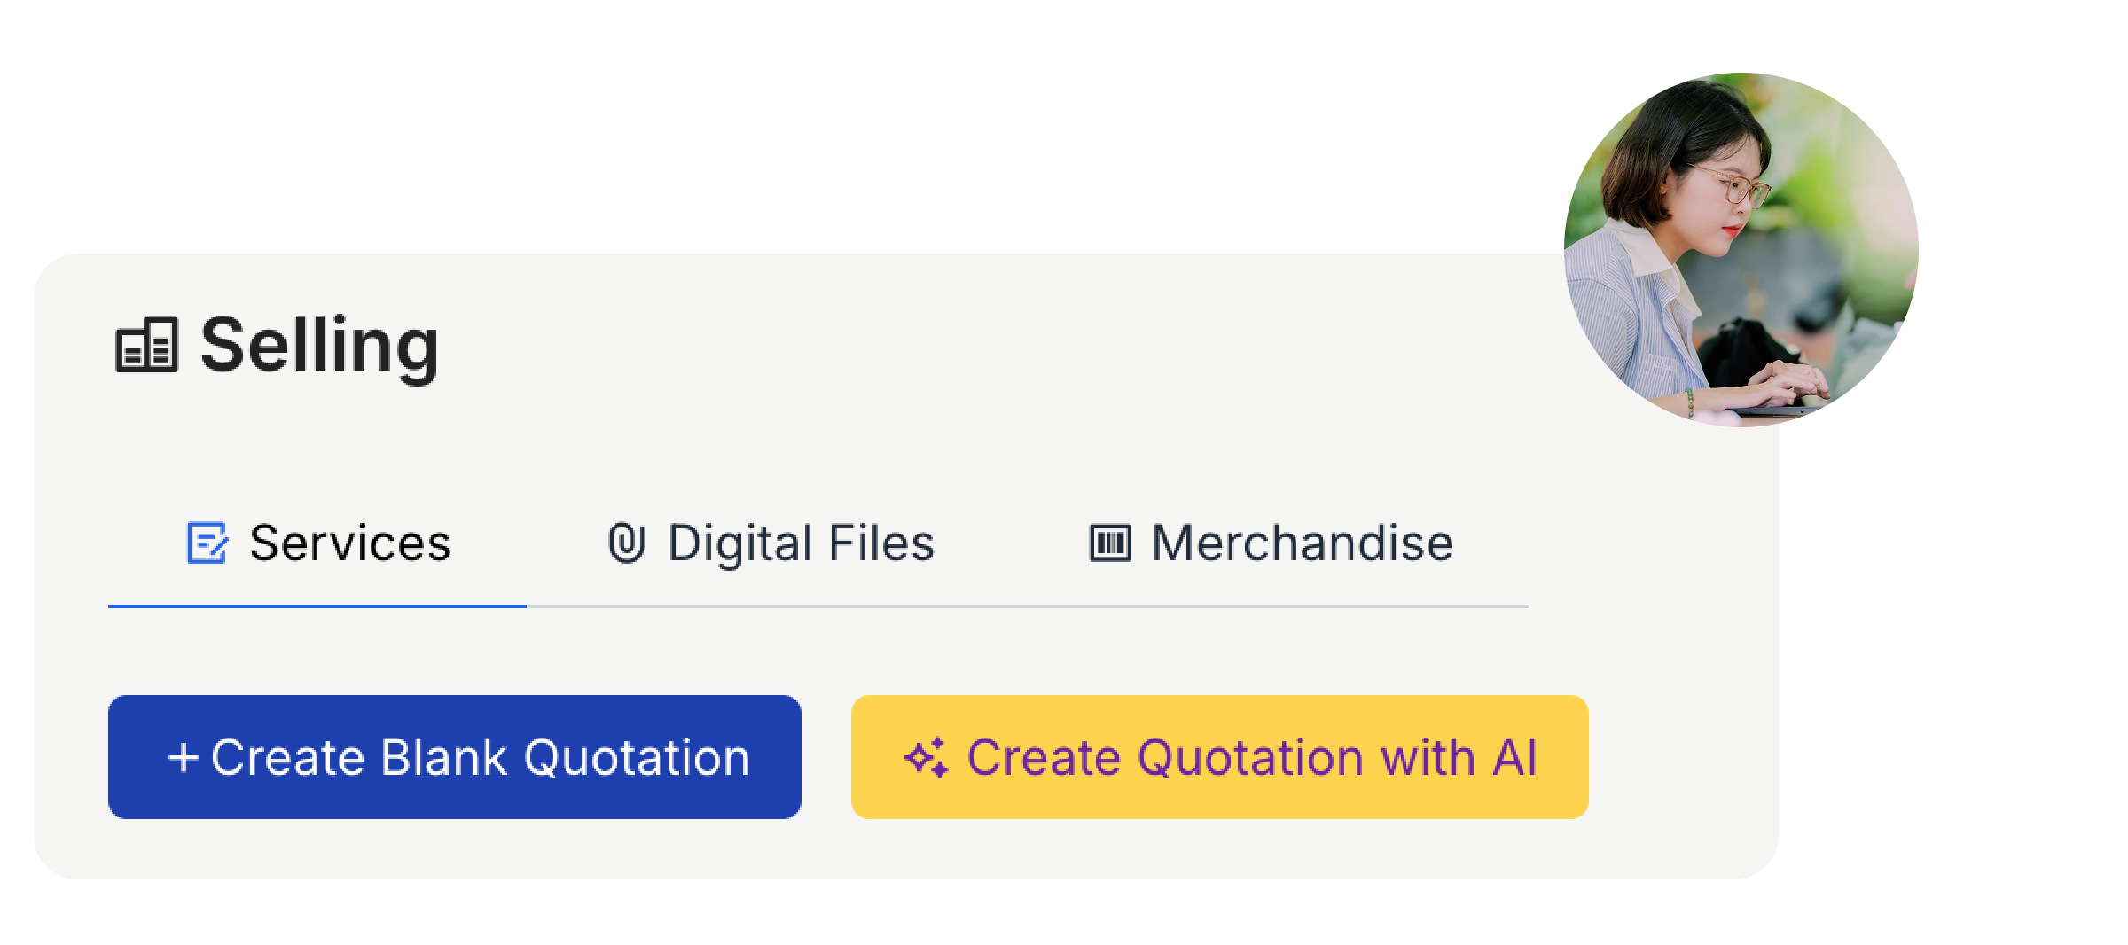Click the barcode icon for Merchandise
The width and height of the screenshot is (2128, 945).
[1110, 543]
